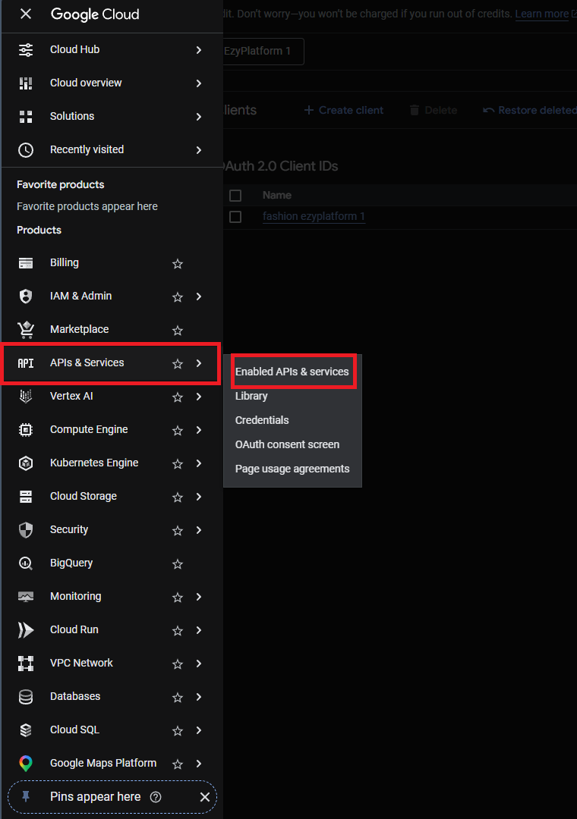
Task: Click the Cloud Storage icon
Action: coord(26,497)
